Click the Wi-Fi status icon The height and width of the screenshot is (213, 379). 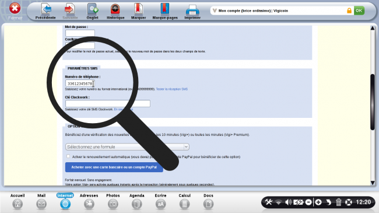[279, 202]
